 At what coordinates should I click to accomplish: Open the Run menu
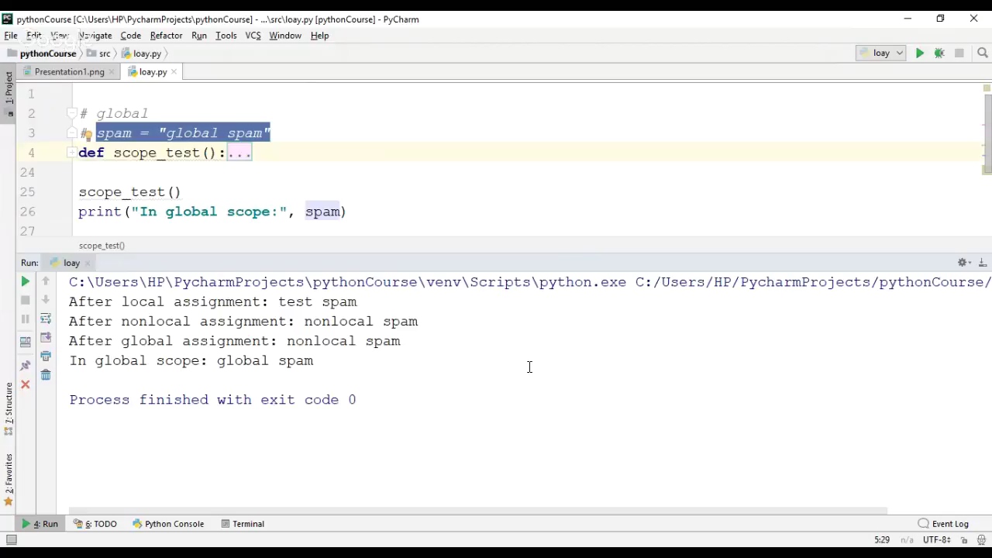[x=199, y=36]
